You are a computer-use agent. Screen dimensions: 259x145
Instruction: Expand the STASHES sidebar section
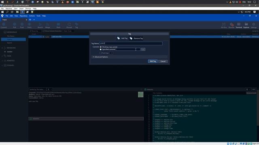tap(2, 65)
